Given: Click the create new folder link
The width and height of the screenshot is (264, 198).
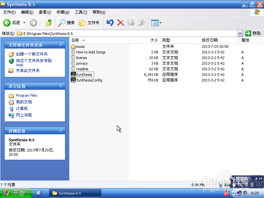Looking at the screenshot, I should (32, 54).
